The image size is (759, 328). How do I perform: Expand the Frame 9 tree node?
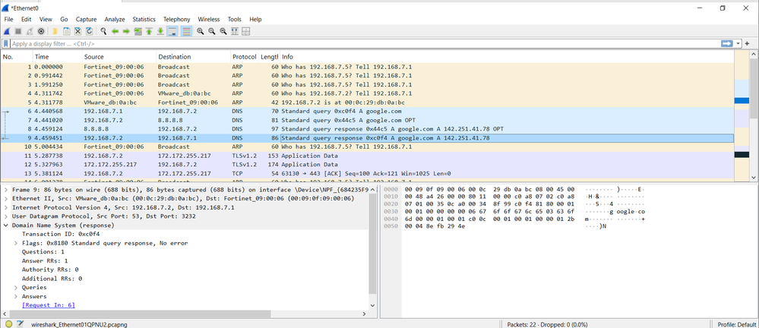coord(6,189)
